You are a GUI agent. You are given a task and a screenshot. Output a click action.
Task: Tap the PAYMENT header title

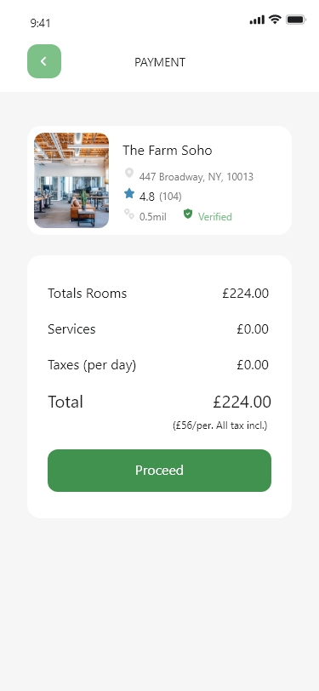click(160, 62)
